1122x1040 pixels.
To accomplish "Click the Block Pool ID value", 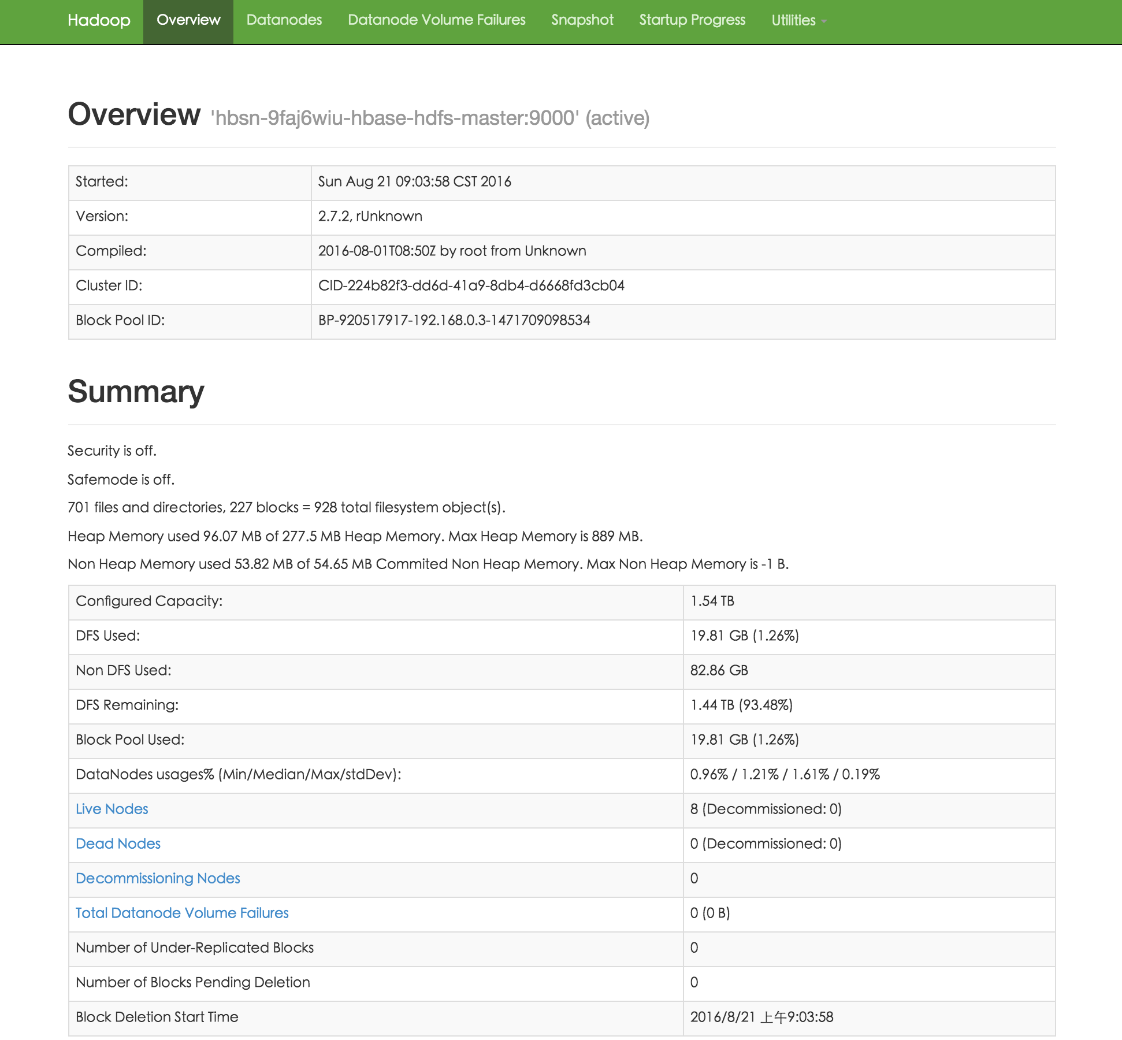I will point(454,320).
